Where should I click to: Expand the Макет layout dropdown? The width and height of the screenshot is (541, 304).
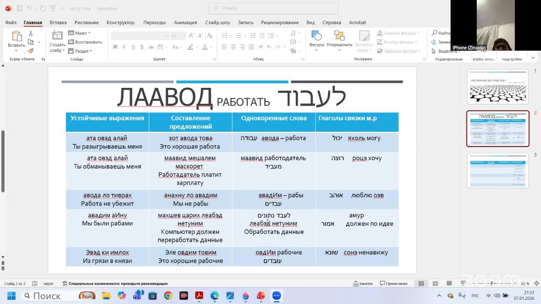pyautogui.click(x=80, y=33)
